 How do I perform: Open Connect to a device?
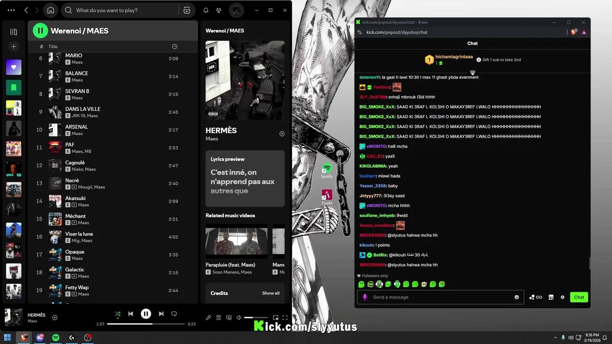229,318
